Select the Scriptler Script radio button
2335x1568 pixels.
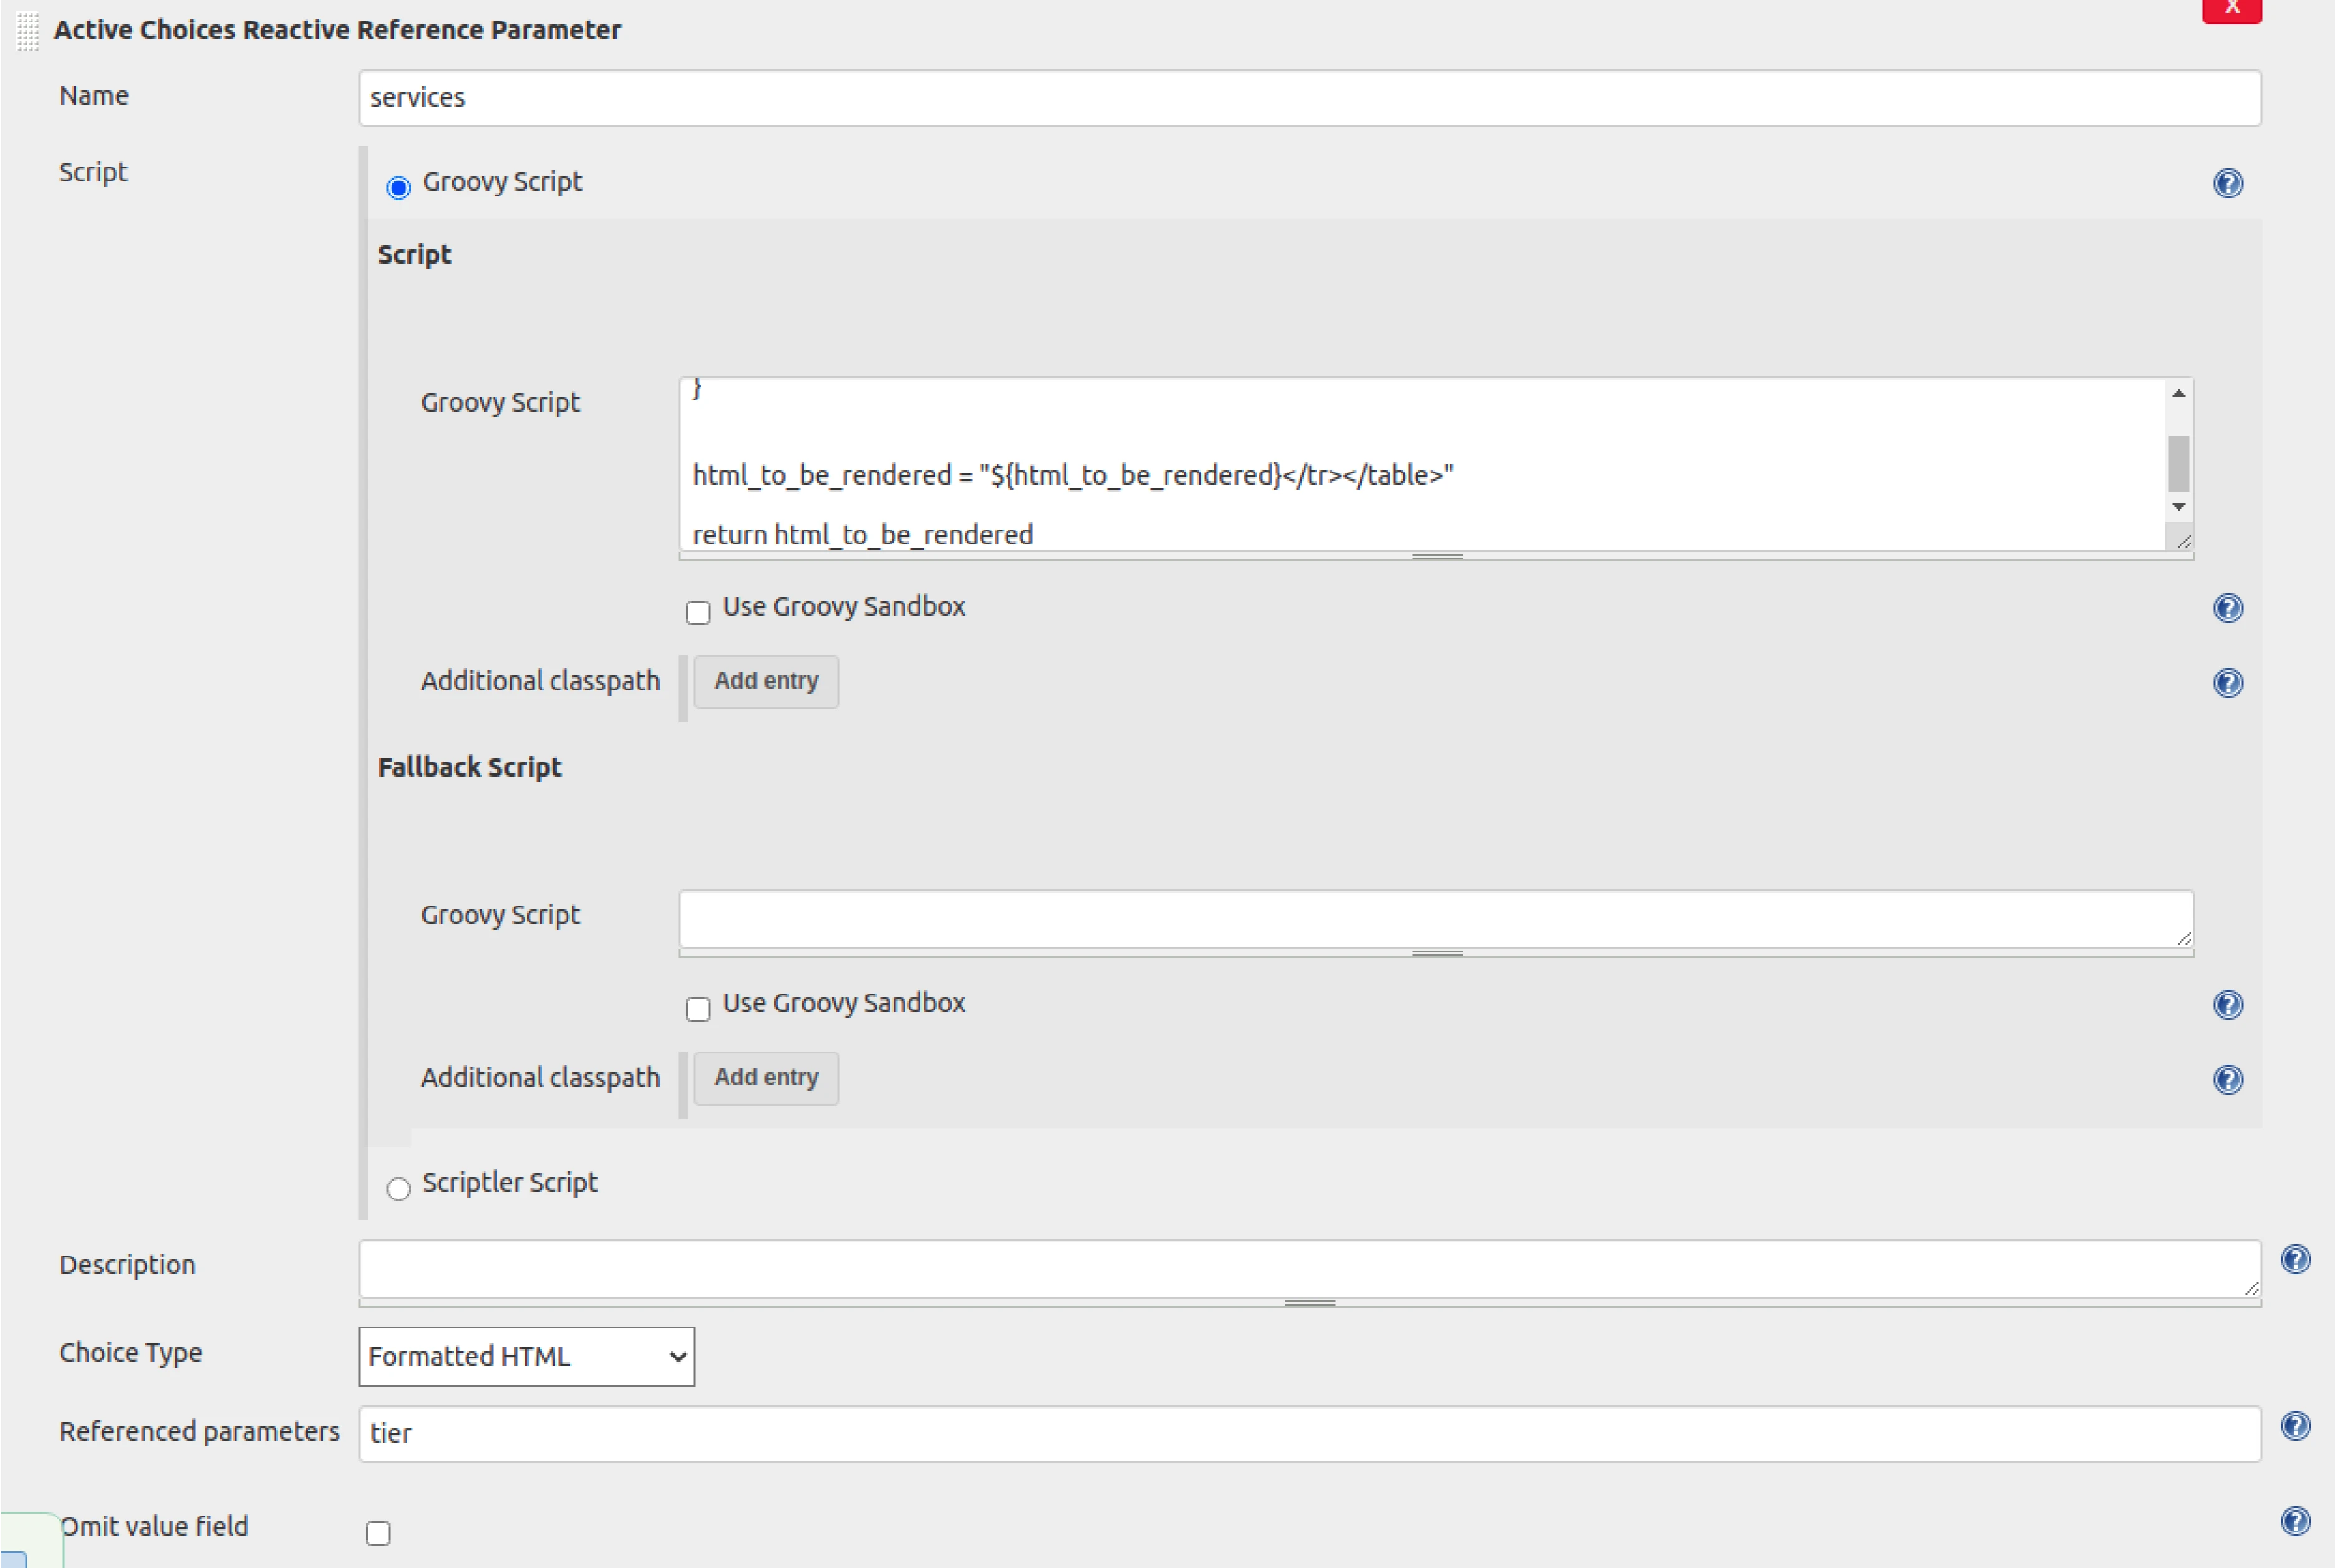(398, 1188)
